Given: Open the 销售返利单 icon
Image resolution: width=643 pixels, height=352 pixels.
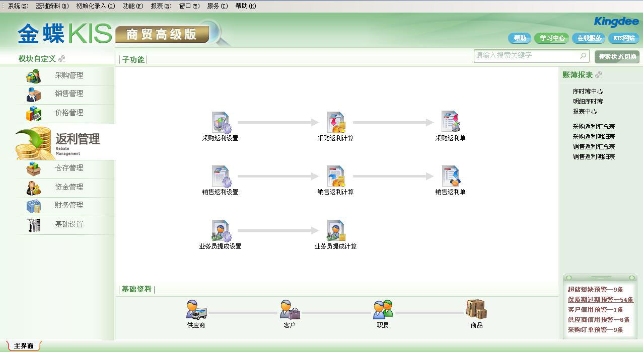Looking at the screenshot, I should tap(450, 177).
